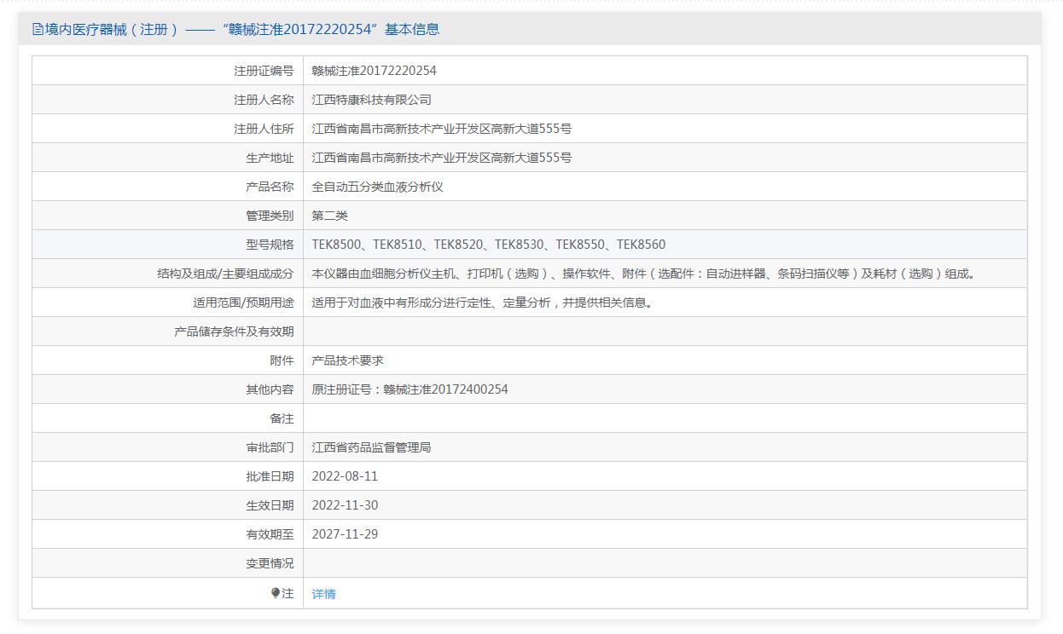The height and width of the screenshot is (634, 1063).
Task: Click the 注册证编号 label cell
Action: pos(168,71)
